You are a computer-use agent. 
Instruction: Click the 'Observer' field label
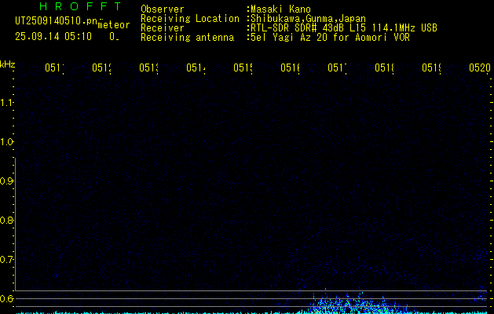[x=163, y=9]
